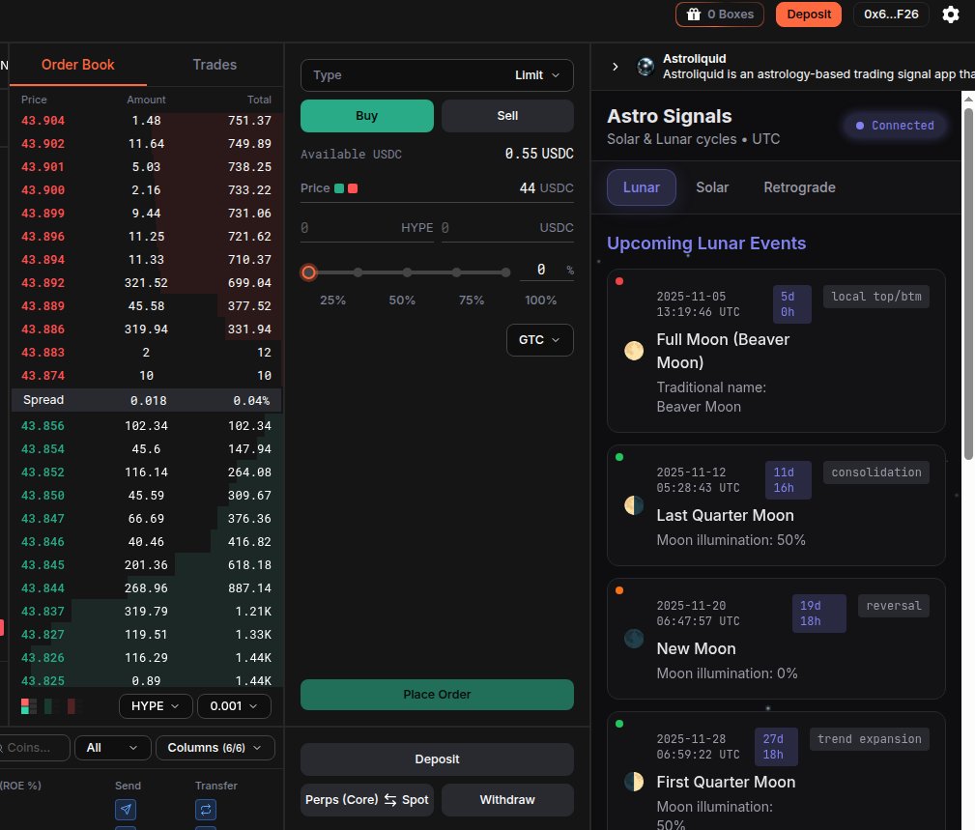Click the 5d 0h countdown badge
The image size is (975, 830).
pyautogui.click(x=791, y=304)
